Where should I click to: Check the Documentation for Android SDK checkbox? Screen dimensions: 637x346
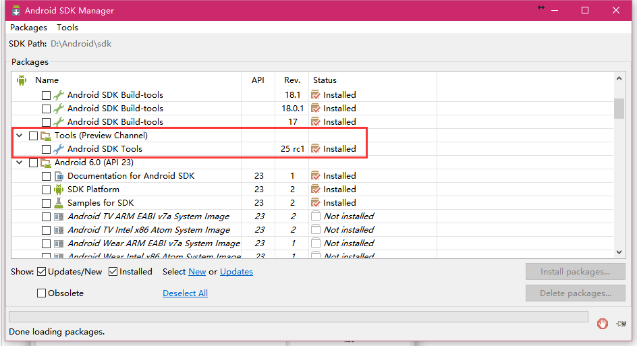47,177
